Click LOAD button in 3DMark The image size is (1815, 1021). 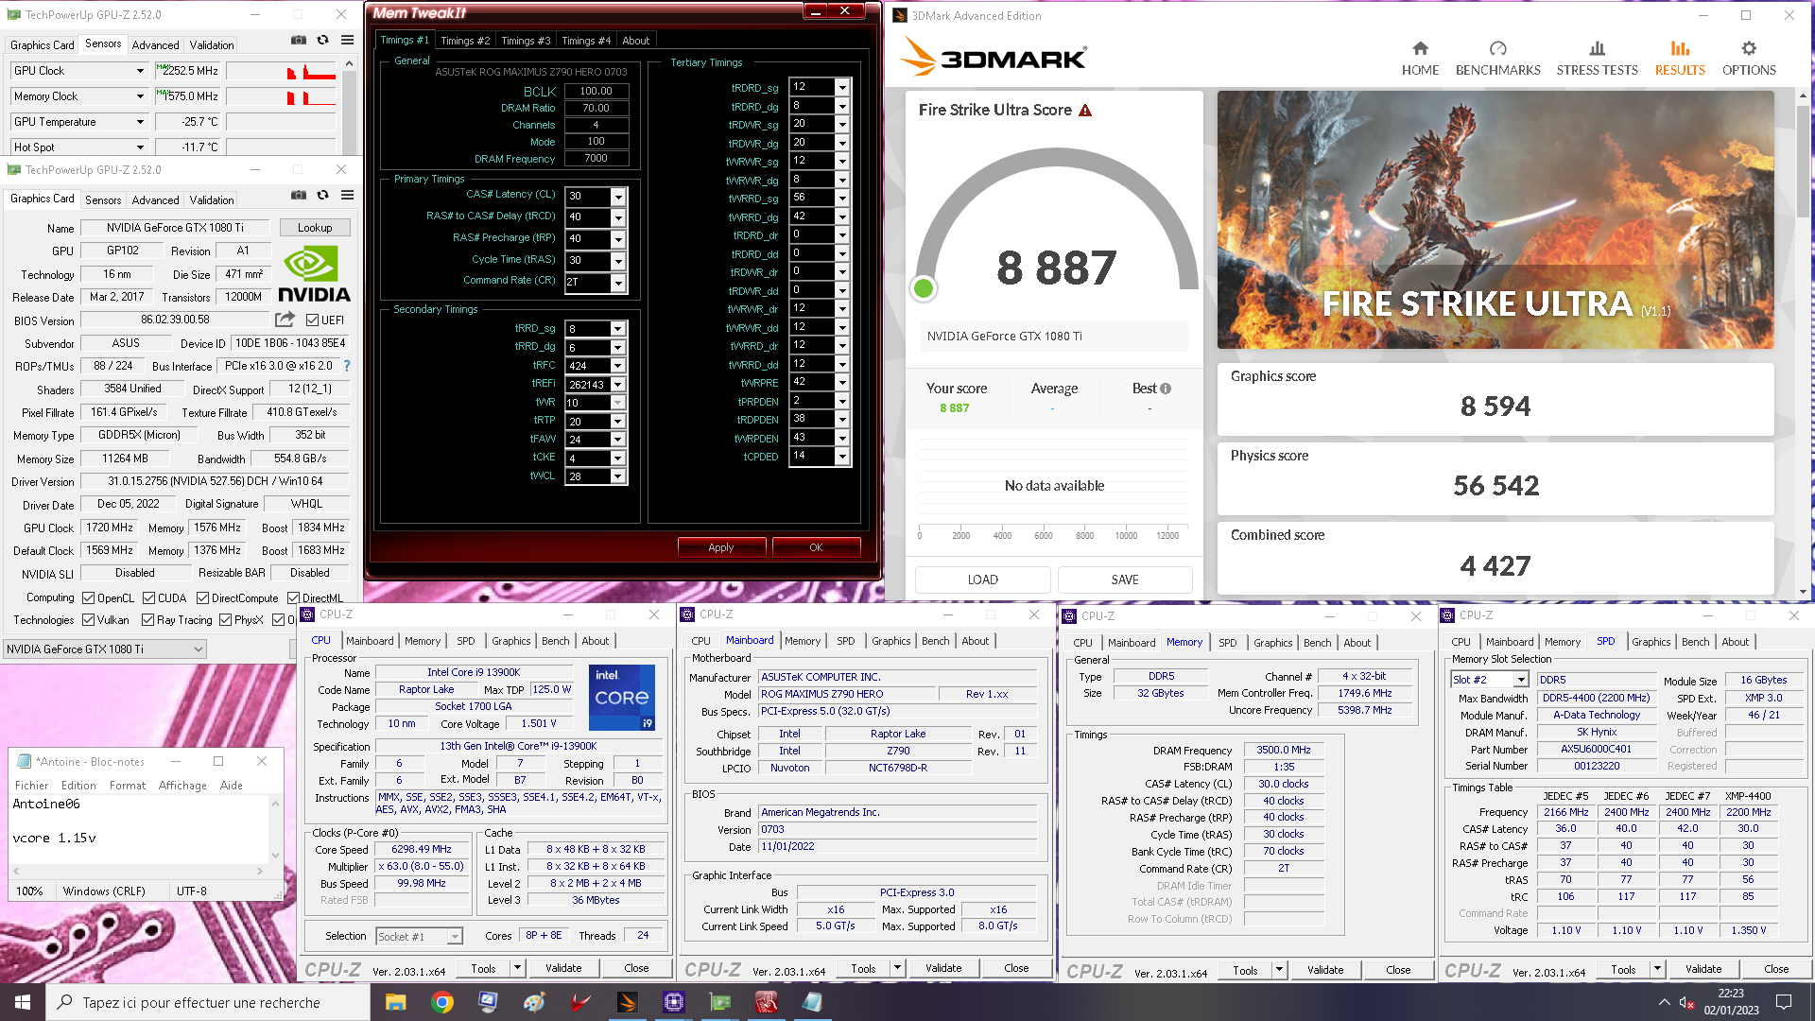pyautogui.click(x=982, y=580)
